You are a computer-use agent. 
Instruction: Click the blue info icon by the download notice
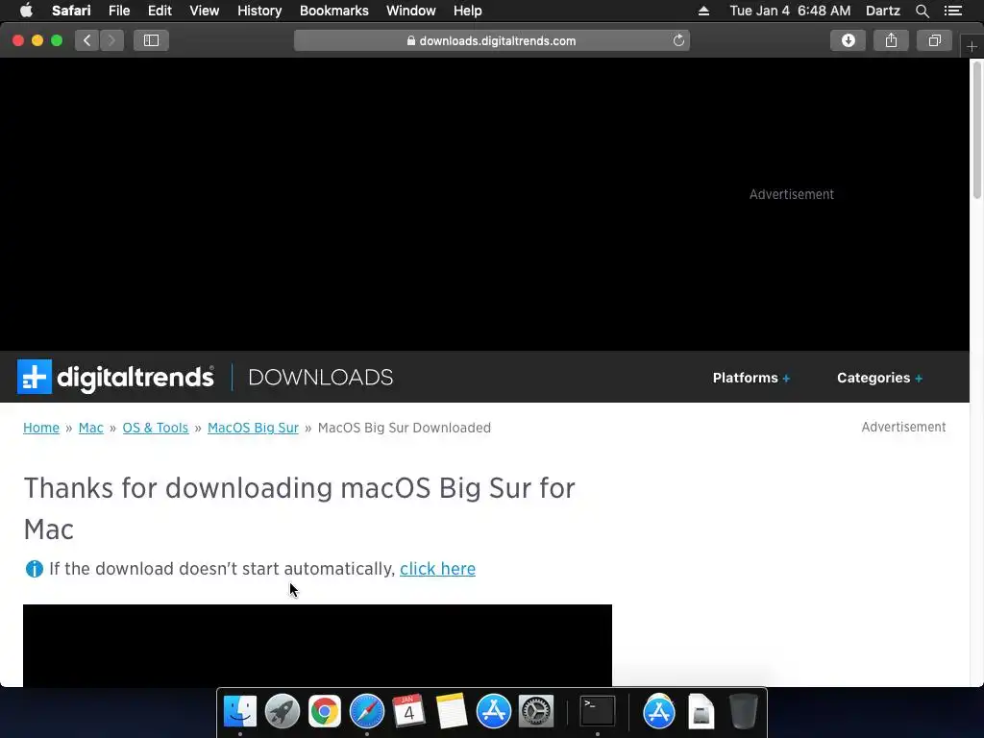point(34,569)
